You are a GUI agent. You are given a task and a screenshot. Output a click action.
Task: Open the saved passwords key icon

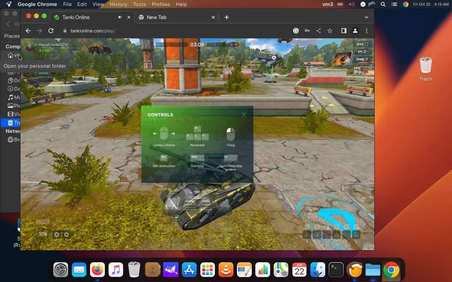click(307, 31)
